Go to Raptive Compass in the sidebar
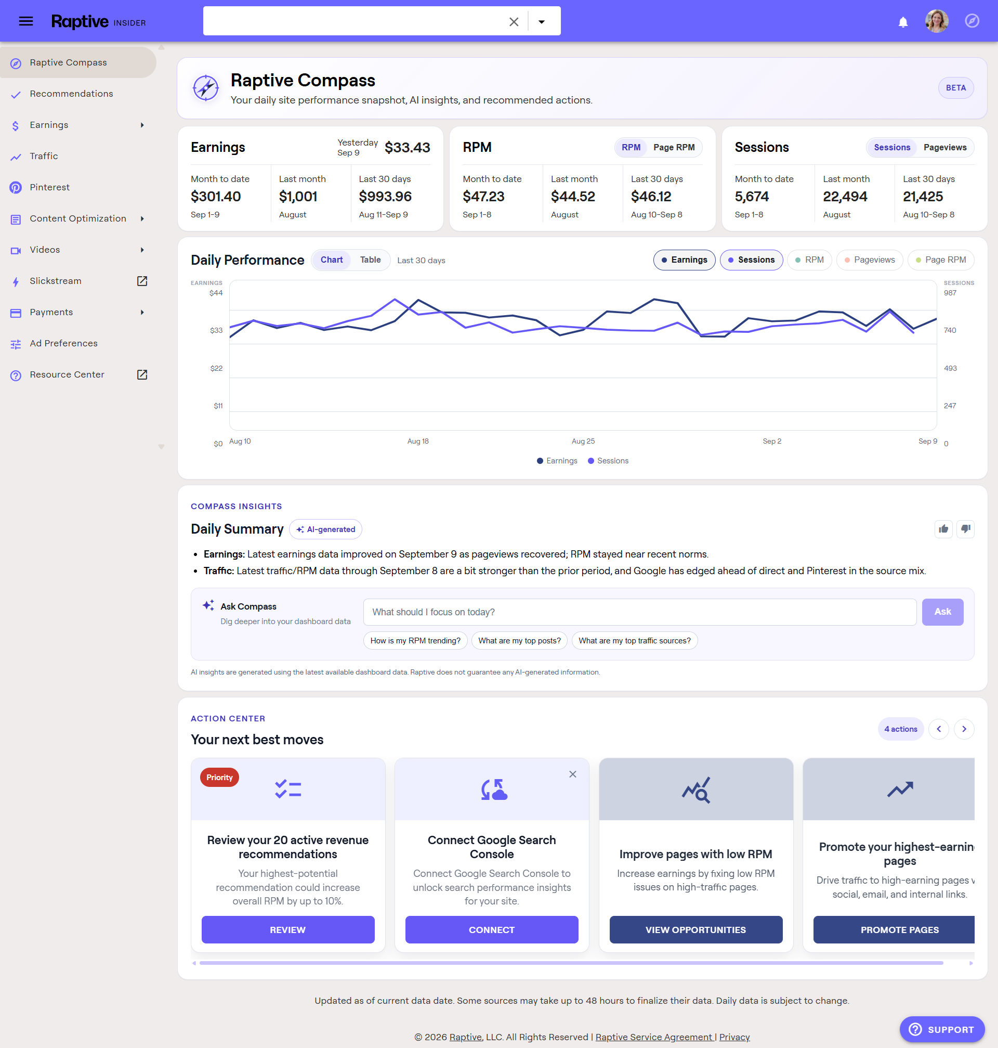This screenshot has height=1048, width=998. click(78, 63)
